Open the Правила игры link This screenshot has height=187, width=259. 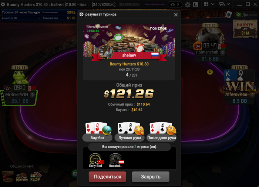point(129,4)
